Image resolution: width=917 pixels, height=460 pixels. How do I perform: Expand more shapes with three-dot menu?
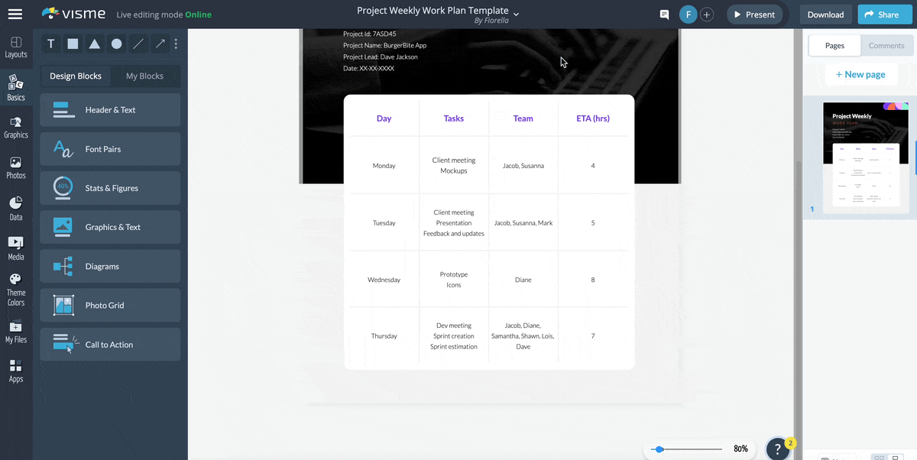point(176,44)
